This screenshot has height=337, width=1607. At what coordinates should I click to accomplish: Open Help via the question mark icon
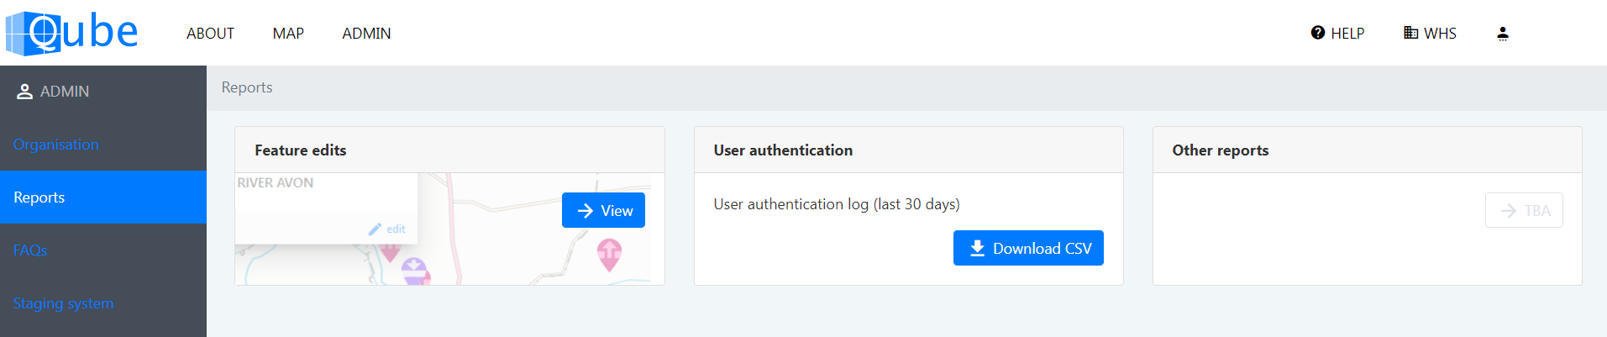click(x=1317, y=33)
